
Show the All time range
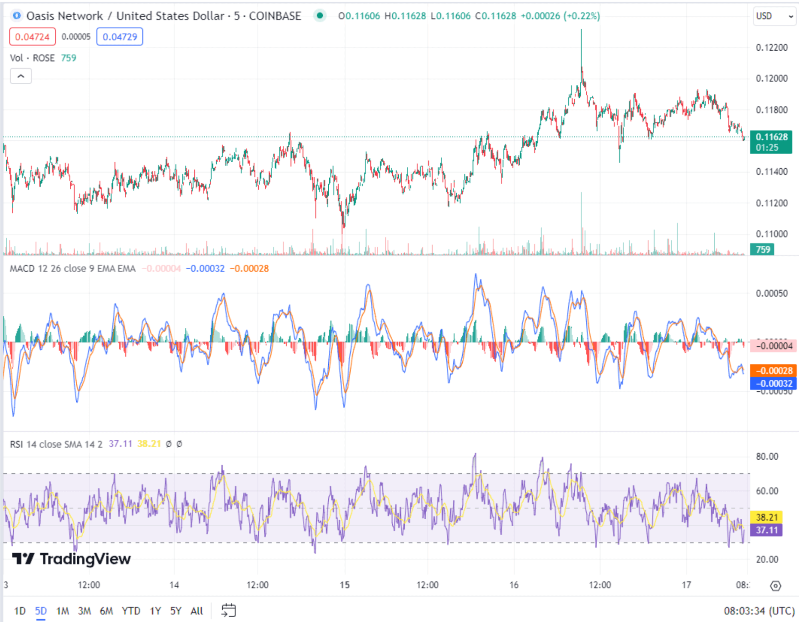pyautogui.click(x=196, y=611)
